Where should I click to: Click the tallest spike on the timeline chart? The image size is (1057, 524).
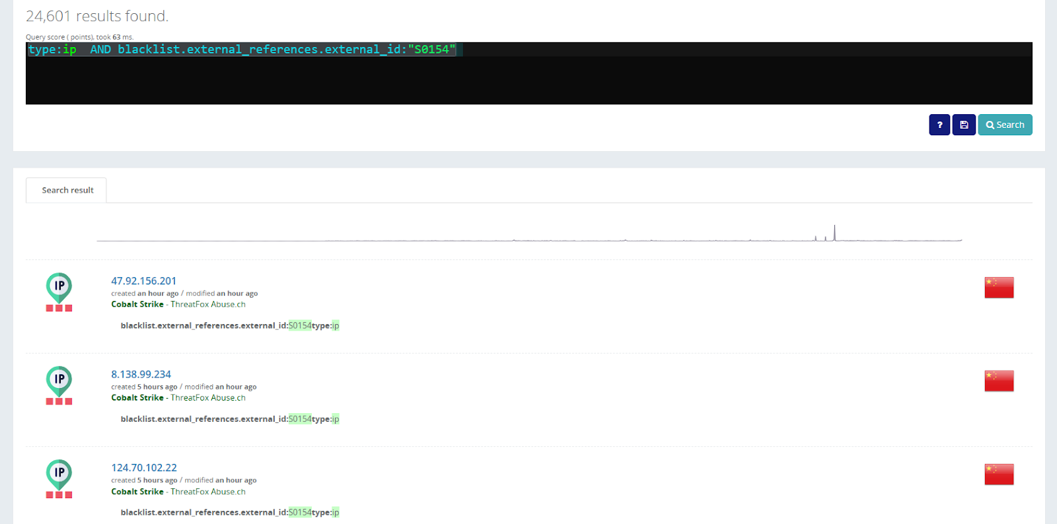pyautogui.click(x=834, y=233)
